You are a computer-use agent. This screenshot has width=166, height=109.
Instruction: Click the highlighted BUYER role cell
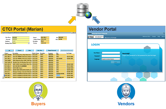coord(61,76)
